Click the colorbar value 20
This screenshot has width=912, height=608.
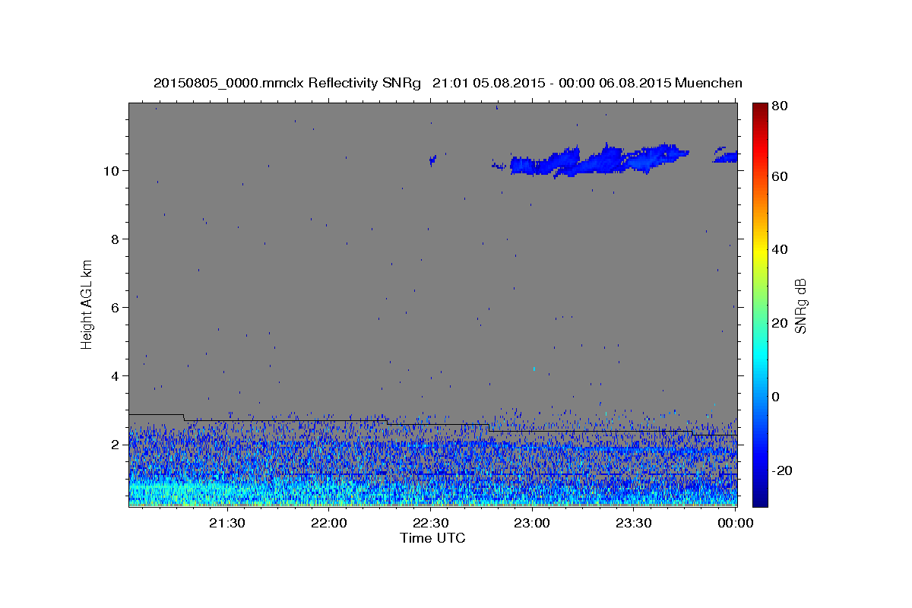tap(779, 323)
